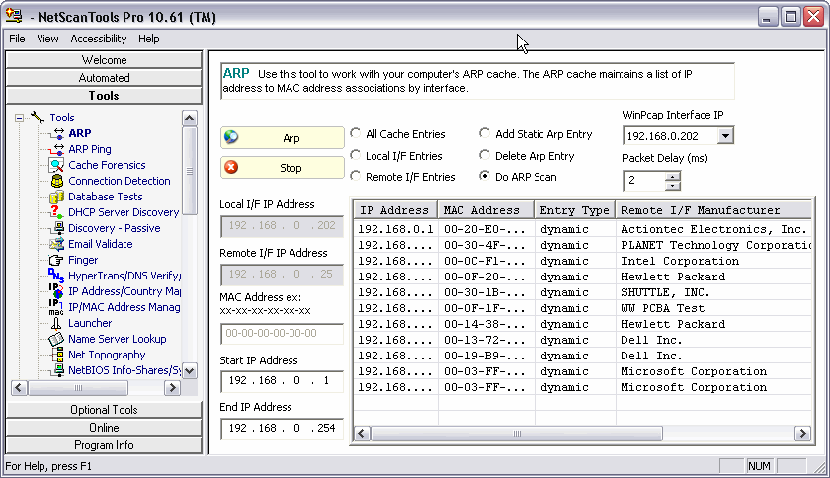
Task: Expand the Optional Tools panel section
Action: point(104,410)
